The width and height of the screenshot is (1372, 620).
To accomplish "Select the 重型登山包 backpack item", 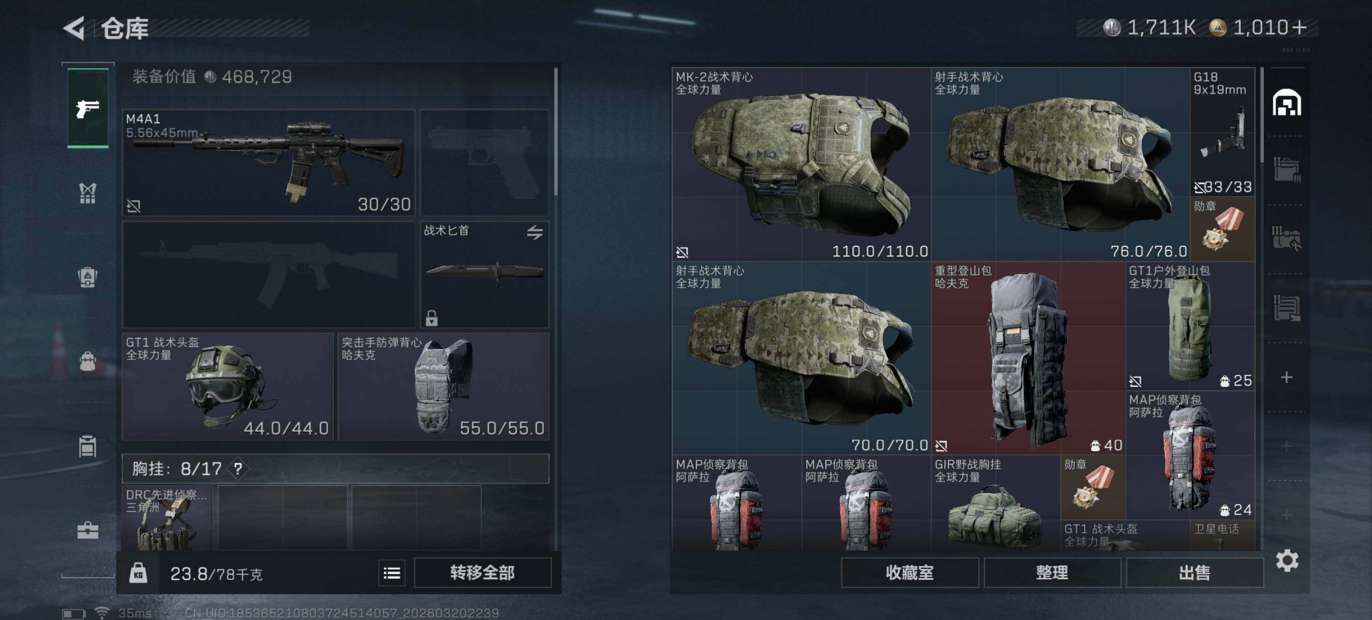I will (1028, 358).
